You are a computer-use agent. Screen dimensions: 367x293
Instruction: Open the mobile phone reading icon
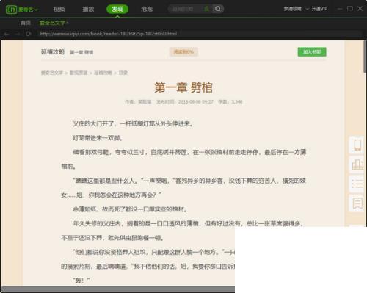pos(357,145)
